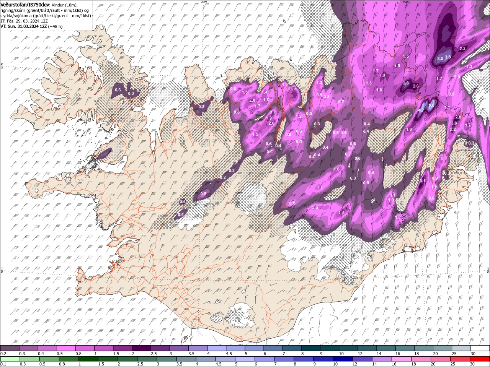Viewport: 490px width, 367px height.
Task: Click the 2.2 value on the east coast
Action: pos(453,129)
